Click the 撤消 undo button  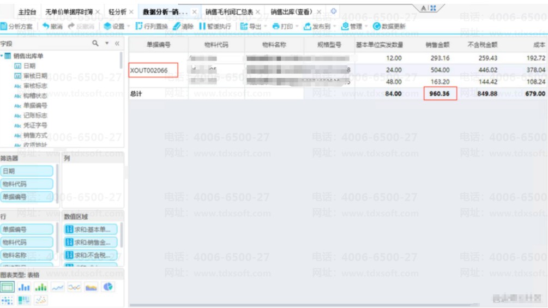click(x=52, y=26)
